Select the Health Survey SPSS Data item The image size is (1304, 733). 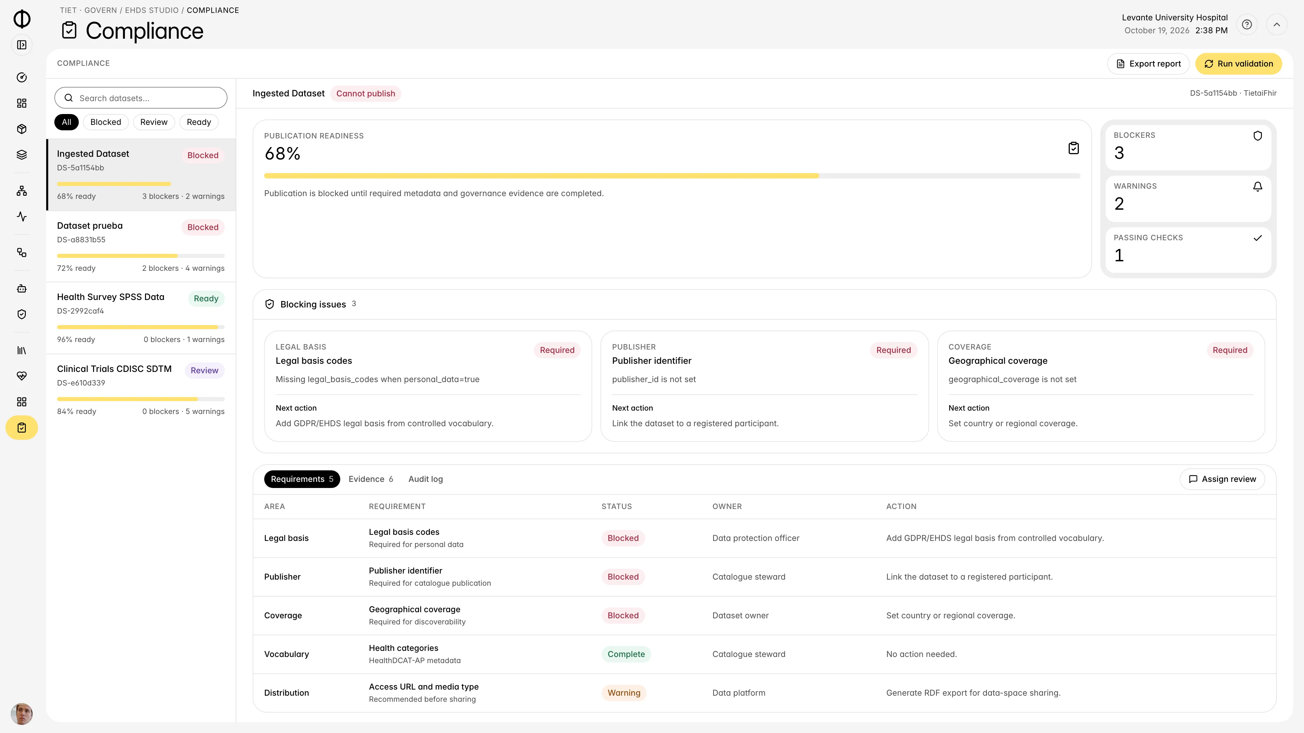[141, 318]
